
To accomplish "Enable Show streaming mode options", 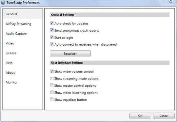I will pyautogui.click(x=51, y=78).
